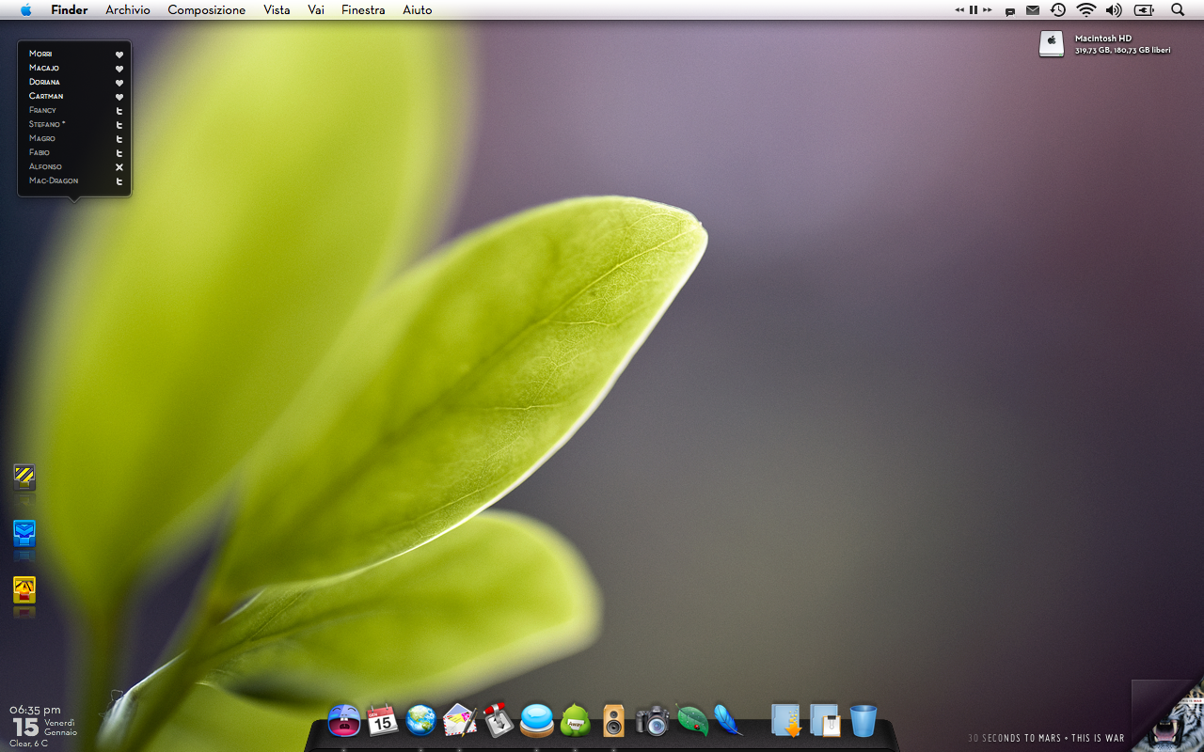Click the Wi-Fi status icon

1086,9
